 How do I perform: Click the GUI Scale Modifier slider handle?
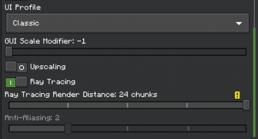(9, 52)
